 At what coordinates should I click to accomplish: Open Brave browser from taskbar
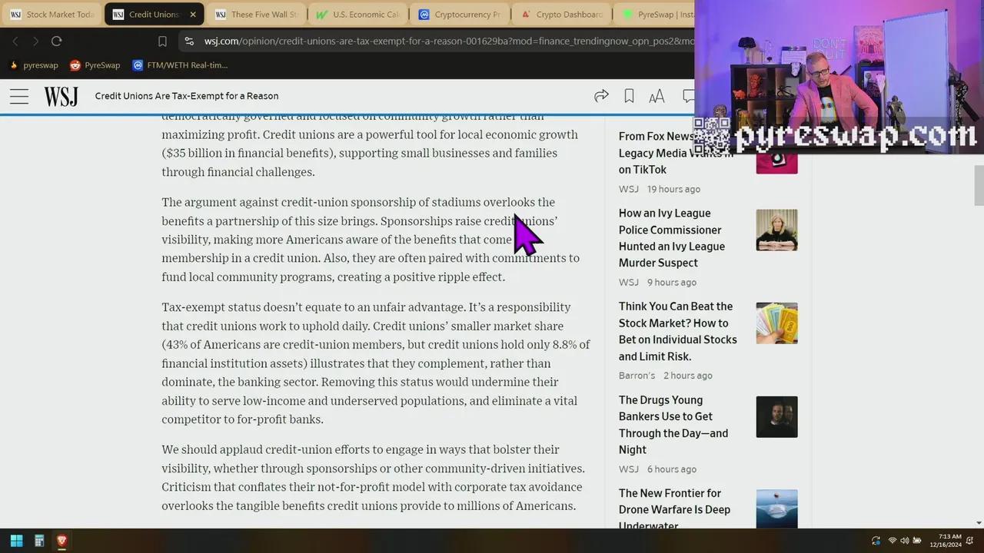pyautogui.click(x=62, y=541)
